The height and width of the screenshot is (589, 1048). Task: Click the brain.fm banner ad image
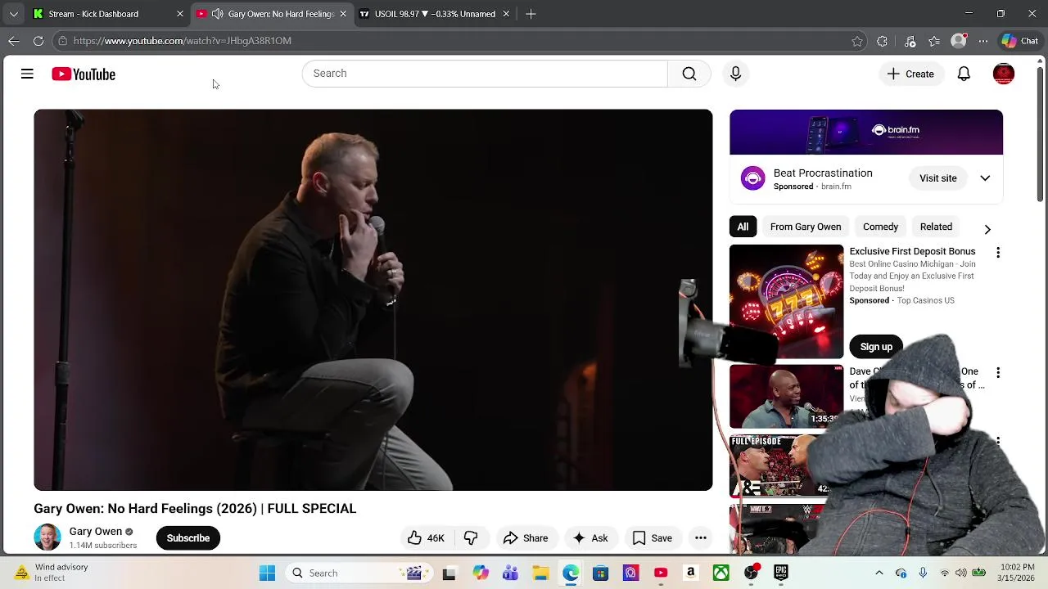[866, 132]
